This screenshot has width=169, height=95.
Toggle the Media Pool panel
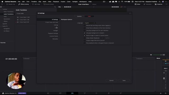tap(11, 4)
